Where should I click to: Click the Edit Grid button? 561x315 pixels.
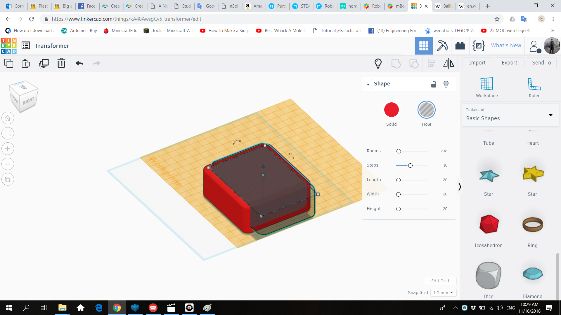click(x=440, y=281)
